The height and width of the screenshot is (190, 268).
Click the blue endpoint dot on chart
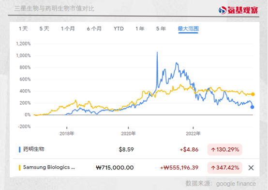(x=252, y=107)
